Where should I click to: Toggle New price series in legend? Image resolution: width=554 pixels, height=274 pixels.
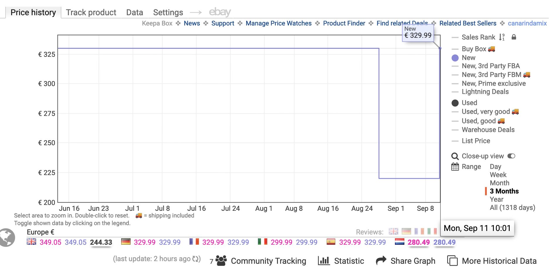click(x=468, y=58)
